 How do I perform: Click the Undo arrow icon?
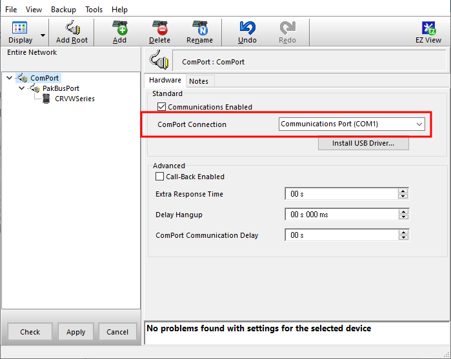click(247, 28)
